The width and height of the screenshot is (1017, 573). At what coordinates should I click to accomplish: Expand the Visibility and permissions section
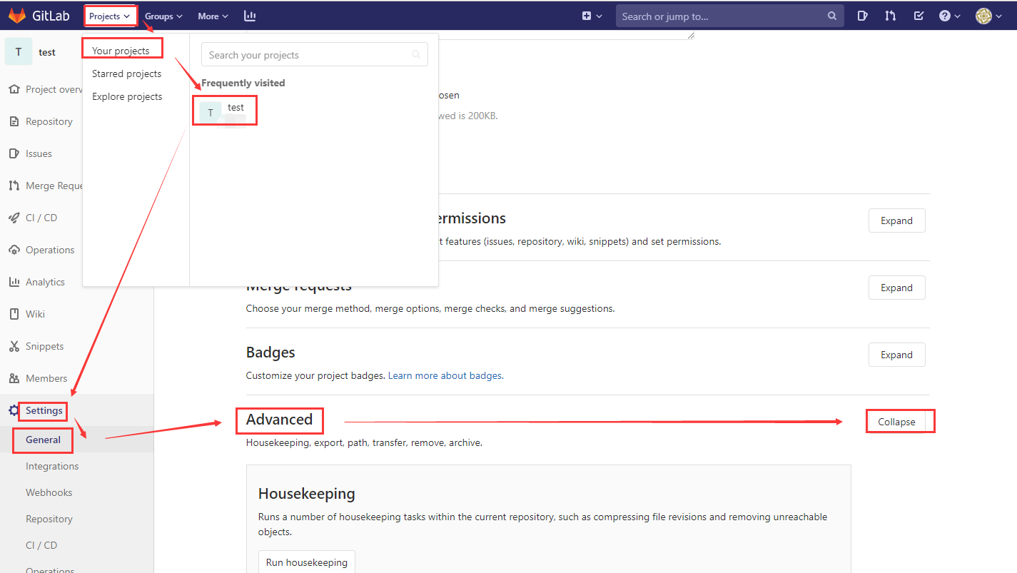tap(896, 220)
